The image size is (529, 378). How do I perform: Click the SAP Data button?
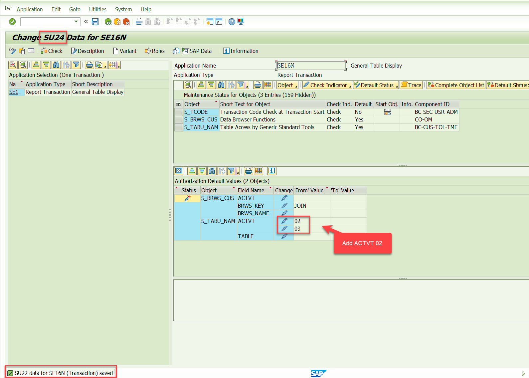point(197,51)
